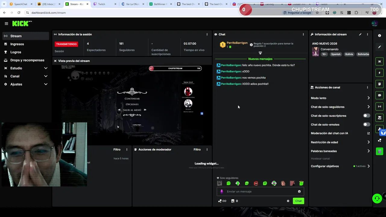Open the green headset support bubble
The width and height of the screenshot is (386, 217).
click(x=377, y=198)
